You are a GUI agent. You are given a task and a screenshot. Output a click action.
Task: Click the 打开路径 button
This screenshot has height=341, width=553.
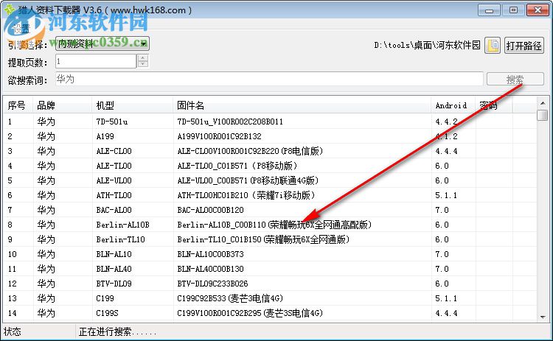[524, 45]
